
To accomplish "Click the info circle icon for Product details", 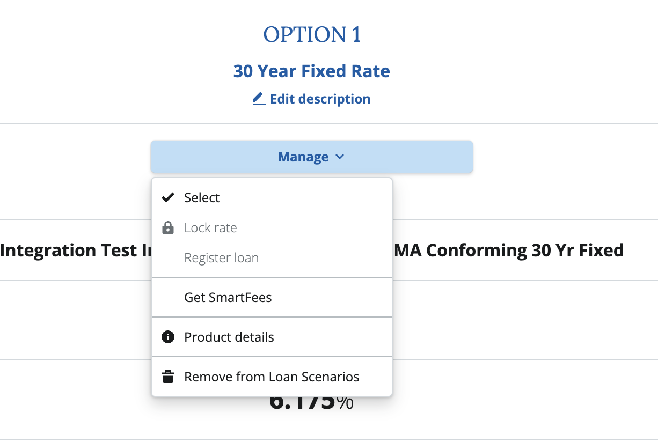I will pos(168,337).
